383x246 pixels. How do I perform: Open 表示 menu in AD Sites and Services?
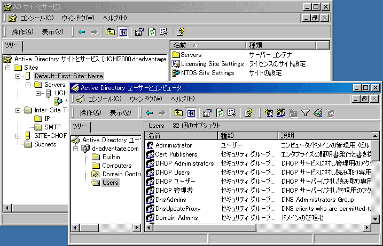click(52, 32)
